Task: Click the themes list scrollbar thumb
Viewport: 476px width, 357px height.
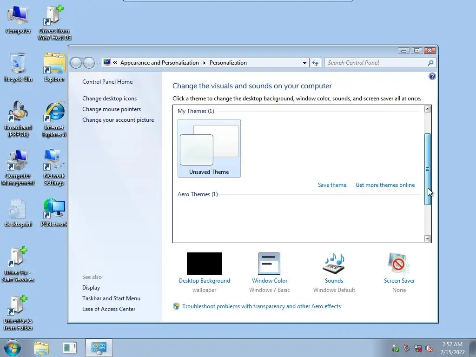Action: pyautogui.click(x=428, y=169)
